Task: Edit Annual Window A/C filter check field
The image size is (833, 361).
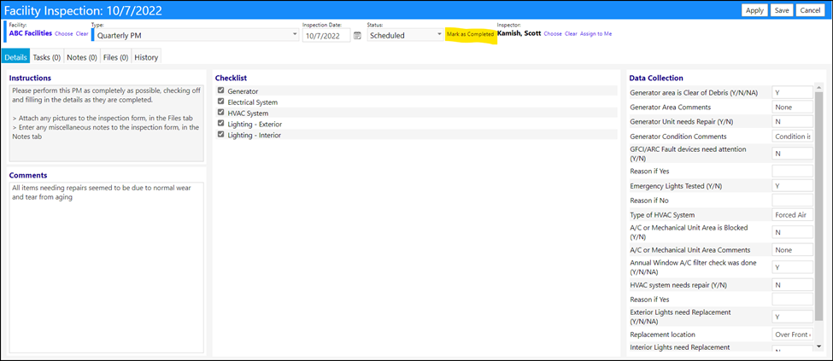Action: pos(792,267)
